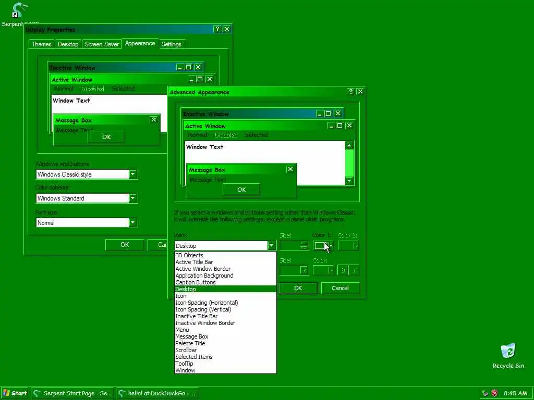Choose Window from the item list
Viewport: 534px width, 400px height.
point(225,370)
